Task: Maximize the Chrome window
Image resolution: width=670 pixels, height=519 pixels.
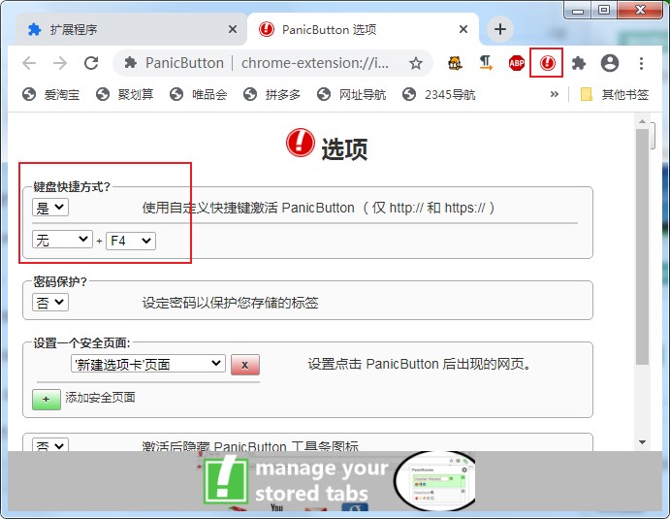Action: point(604,11)
